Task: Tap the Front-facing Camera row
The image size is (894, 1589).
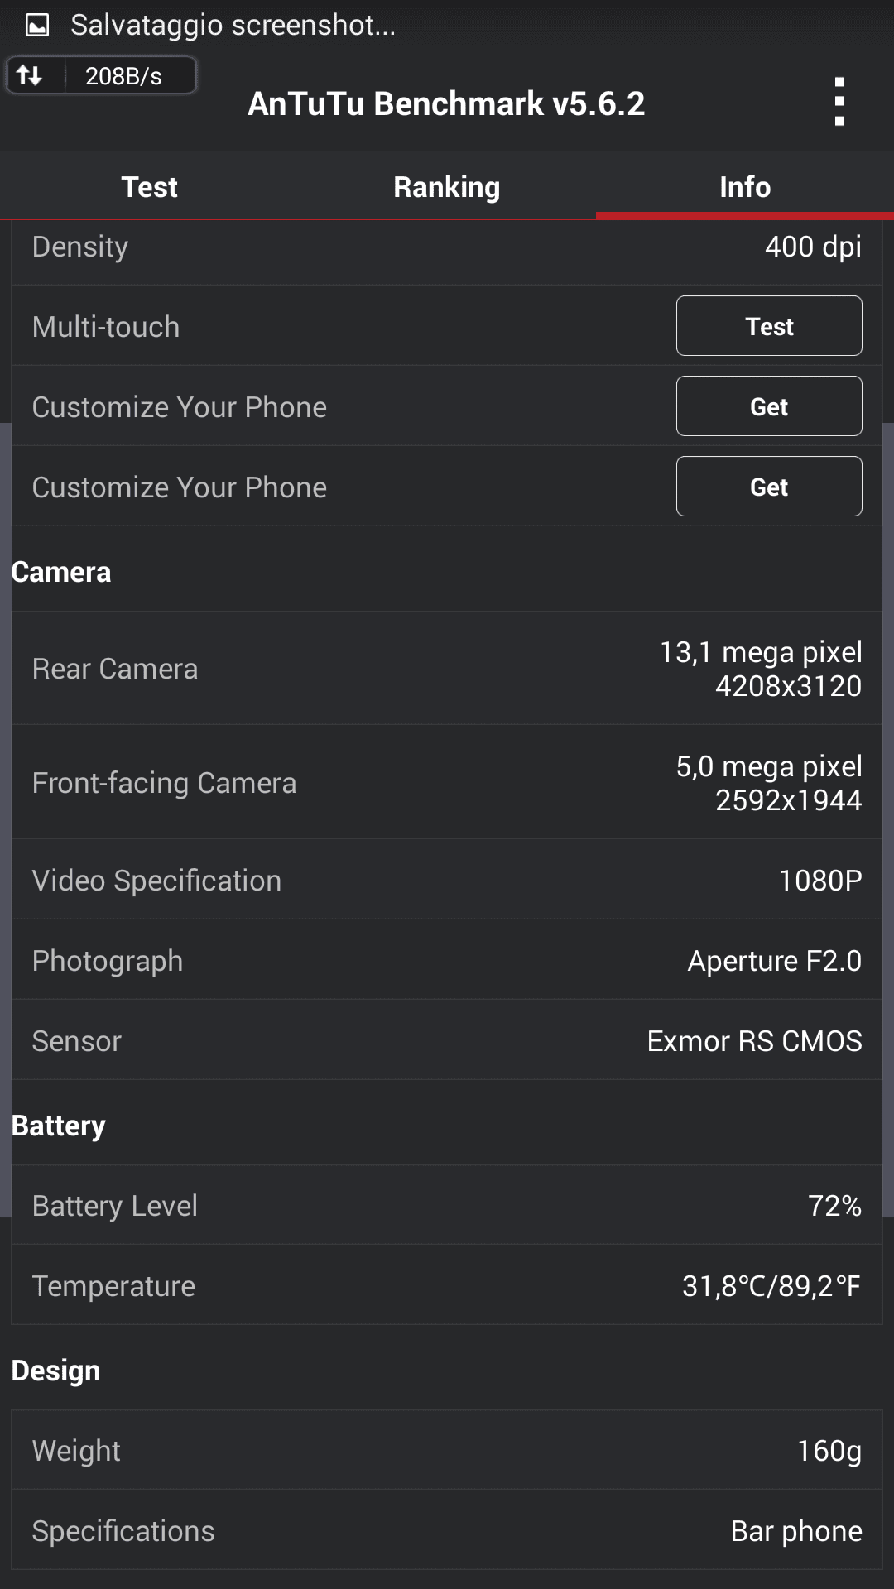Action: pyautogui.click(x=446, y=783)
